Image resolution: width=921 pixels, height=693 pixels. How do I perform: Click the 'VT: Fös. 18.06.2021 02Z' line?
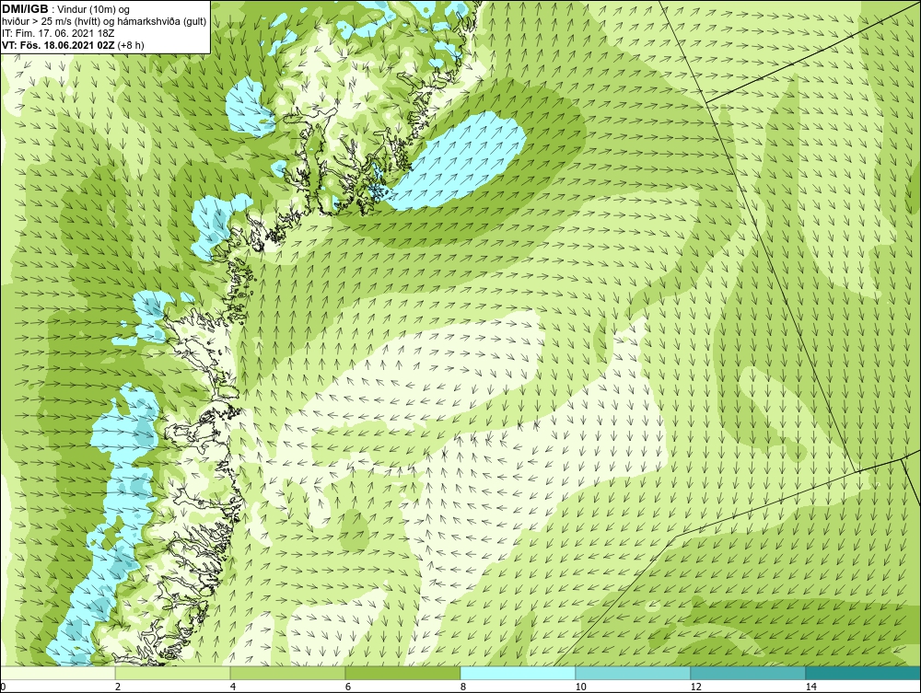[x=74, y=44]
